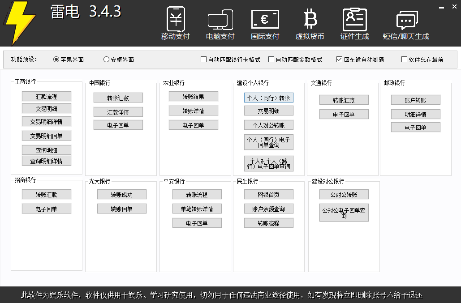The height and width of the screenshot is (303, 461).
Task: Click 转账流程 under 民生银行
Action: pyautogui.click(x=269, y=223)
